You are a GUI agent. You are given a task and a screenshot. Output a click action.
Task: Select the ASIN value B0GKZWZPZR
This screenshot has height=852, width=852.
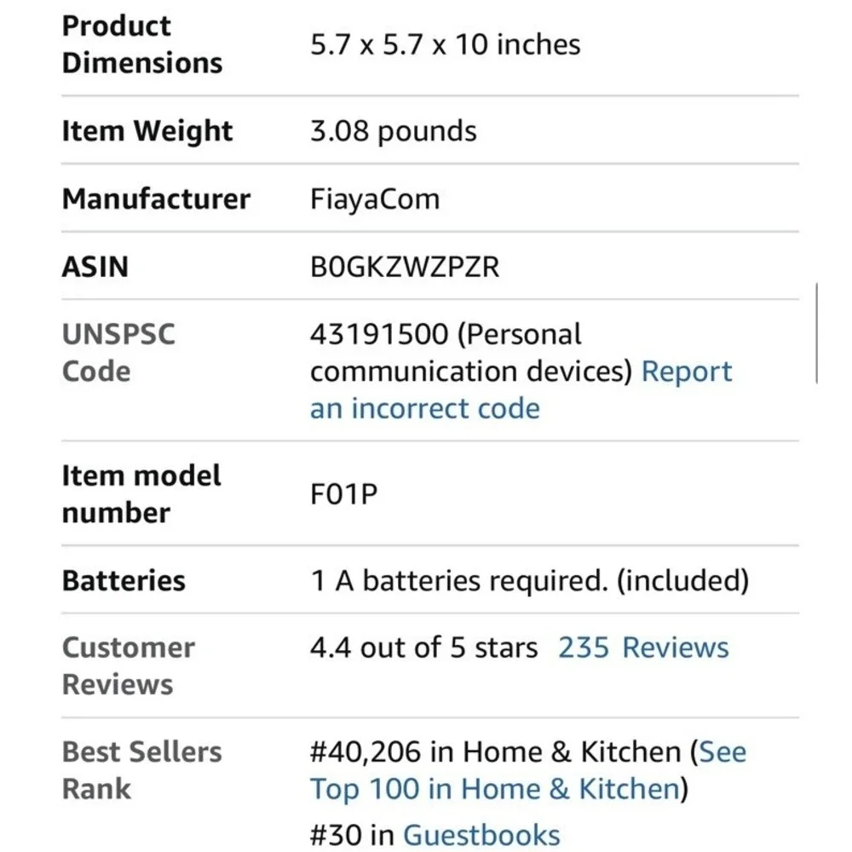point(404,267)
